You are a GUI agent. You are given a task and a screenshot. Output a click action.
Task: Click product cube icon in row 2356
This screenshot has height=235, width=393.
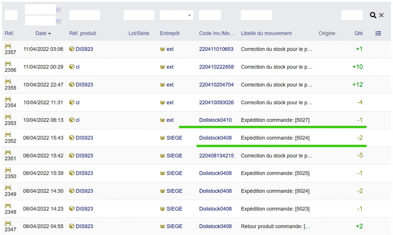(x=71, y=67)
